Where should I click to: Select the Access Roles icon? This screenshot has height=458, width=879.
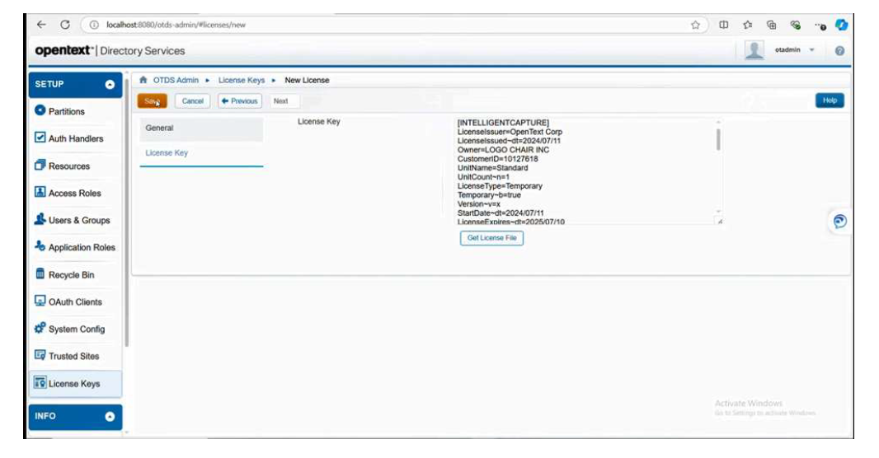pos(40,193)
